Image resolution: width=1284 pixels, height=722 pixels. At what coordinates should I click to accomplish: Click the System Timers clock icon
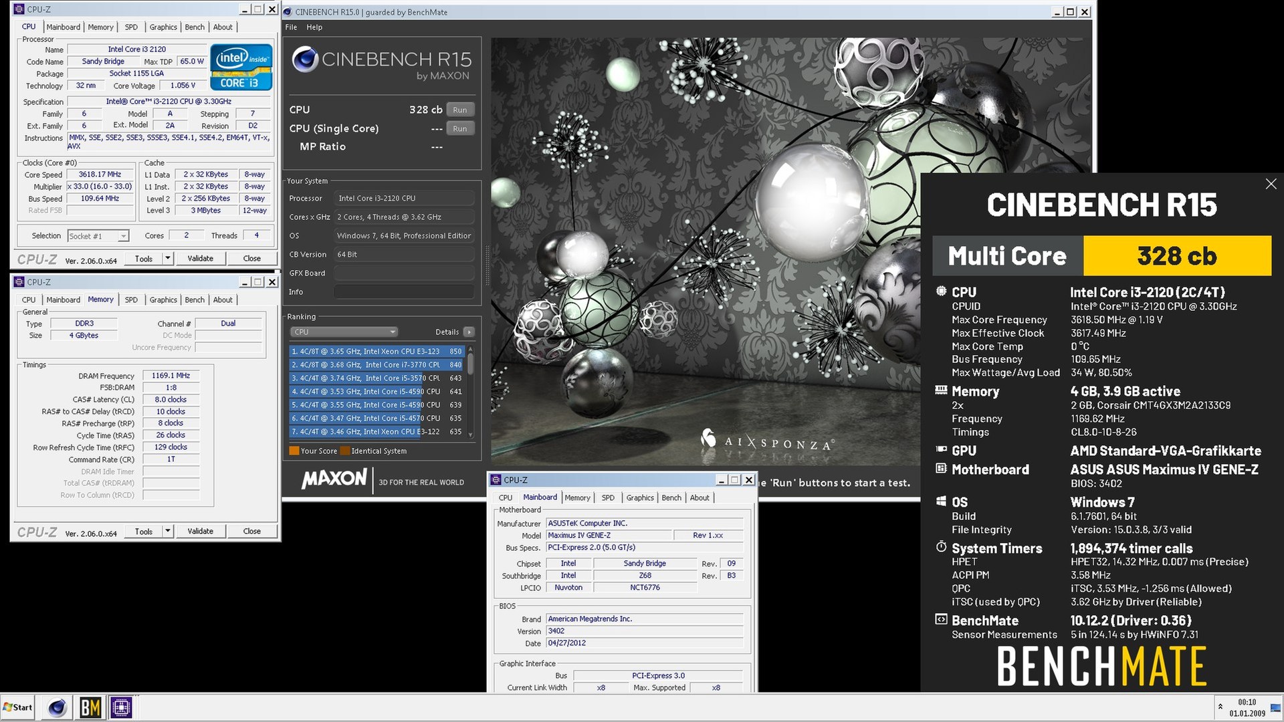pyautogui.click(x=941, y=548)
